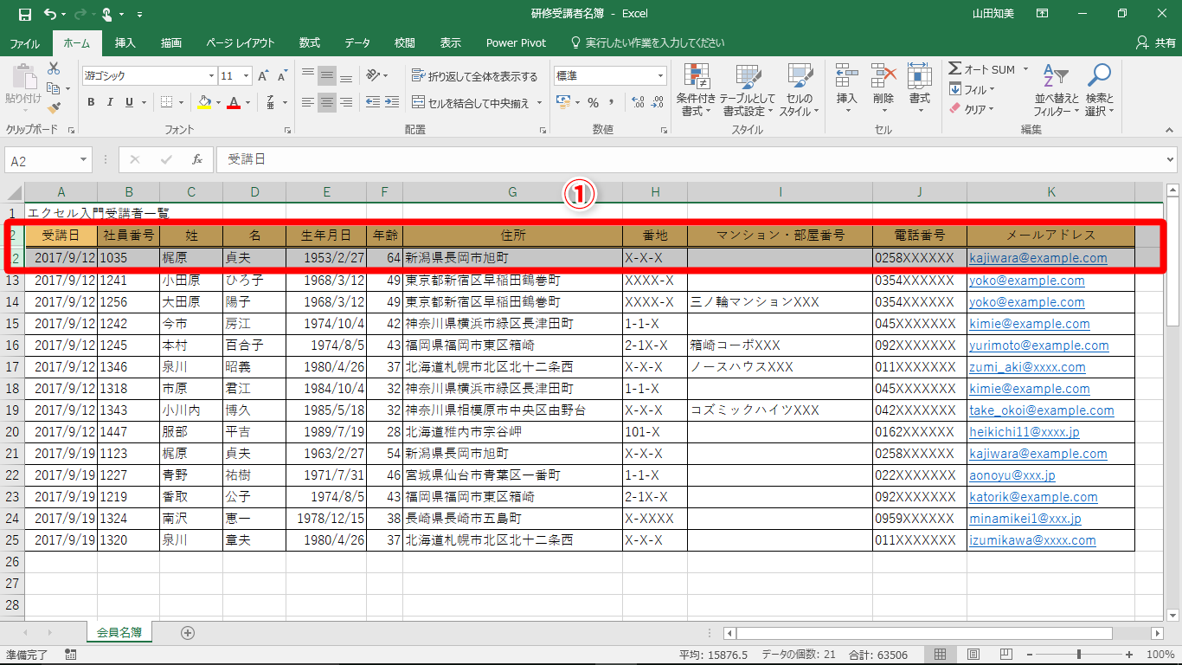This screenshot has height=665, width=1182.
Task: Copy selection with the copy icon
Action: click(54, 88)
